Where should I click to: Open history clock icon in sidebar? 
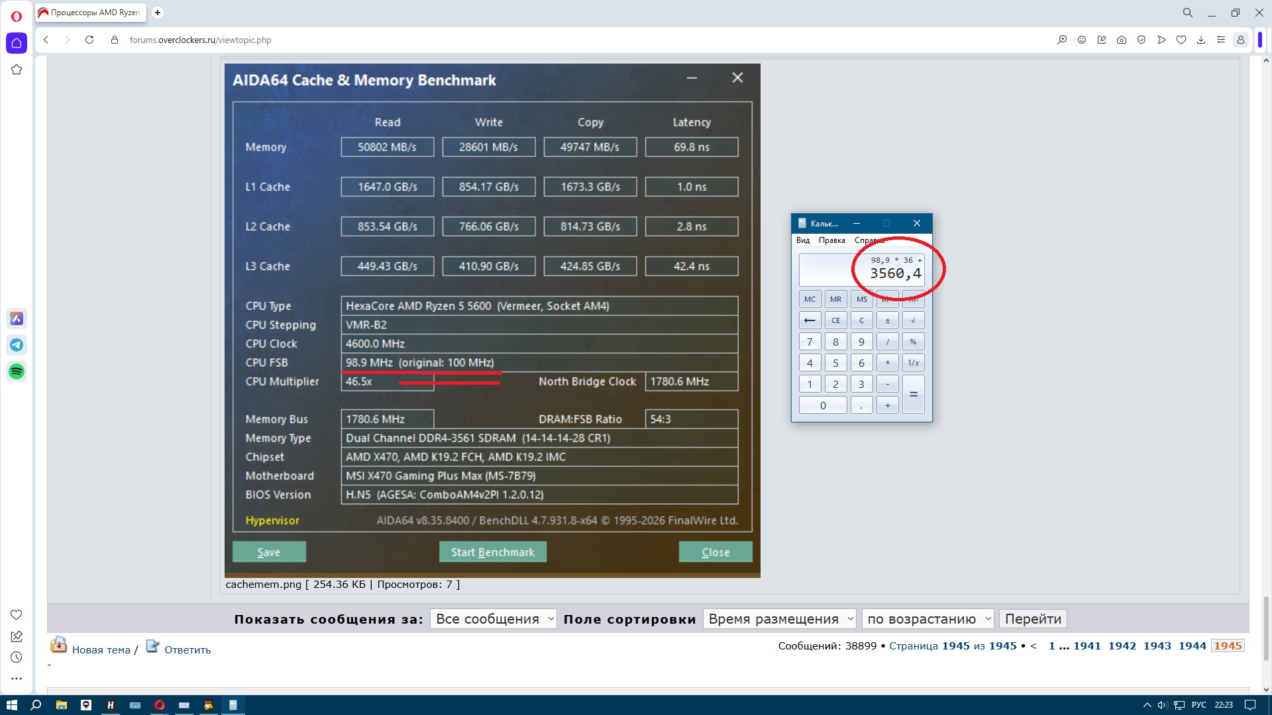click(x=17, y=657)
